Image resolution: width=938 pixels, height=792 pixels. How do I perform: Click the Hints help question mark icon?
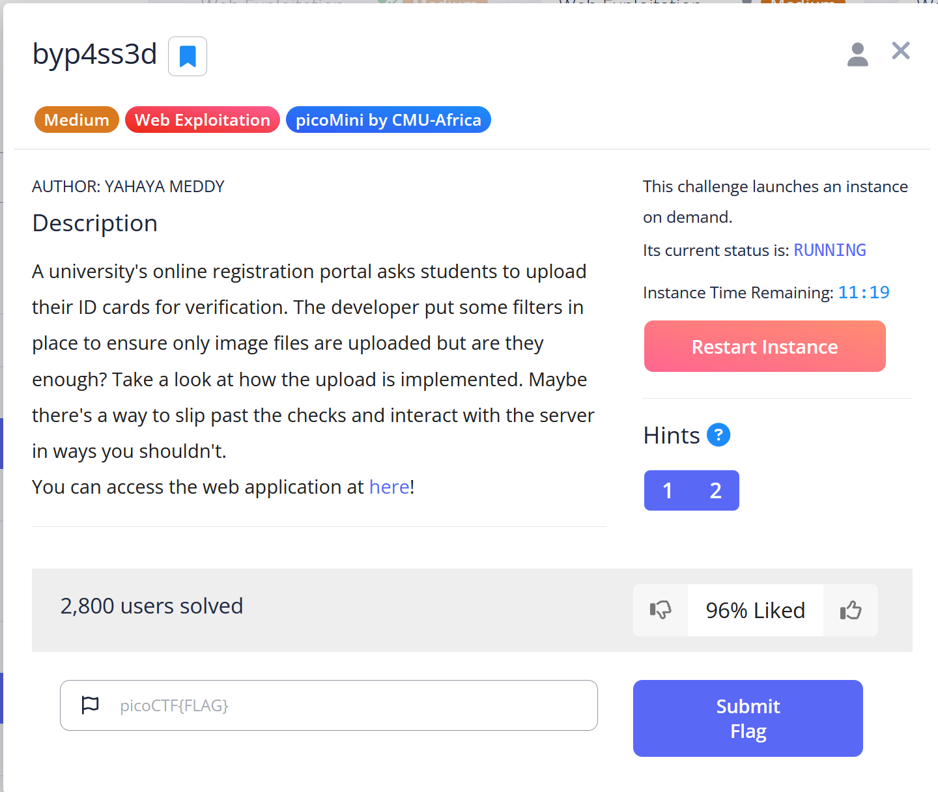tap(718, 435)
